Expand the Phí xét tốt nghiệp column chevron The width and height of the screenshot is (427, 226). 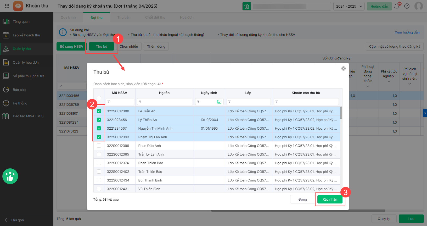(x=389, y=81)
